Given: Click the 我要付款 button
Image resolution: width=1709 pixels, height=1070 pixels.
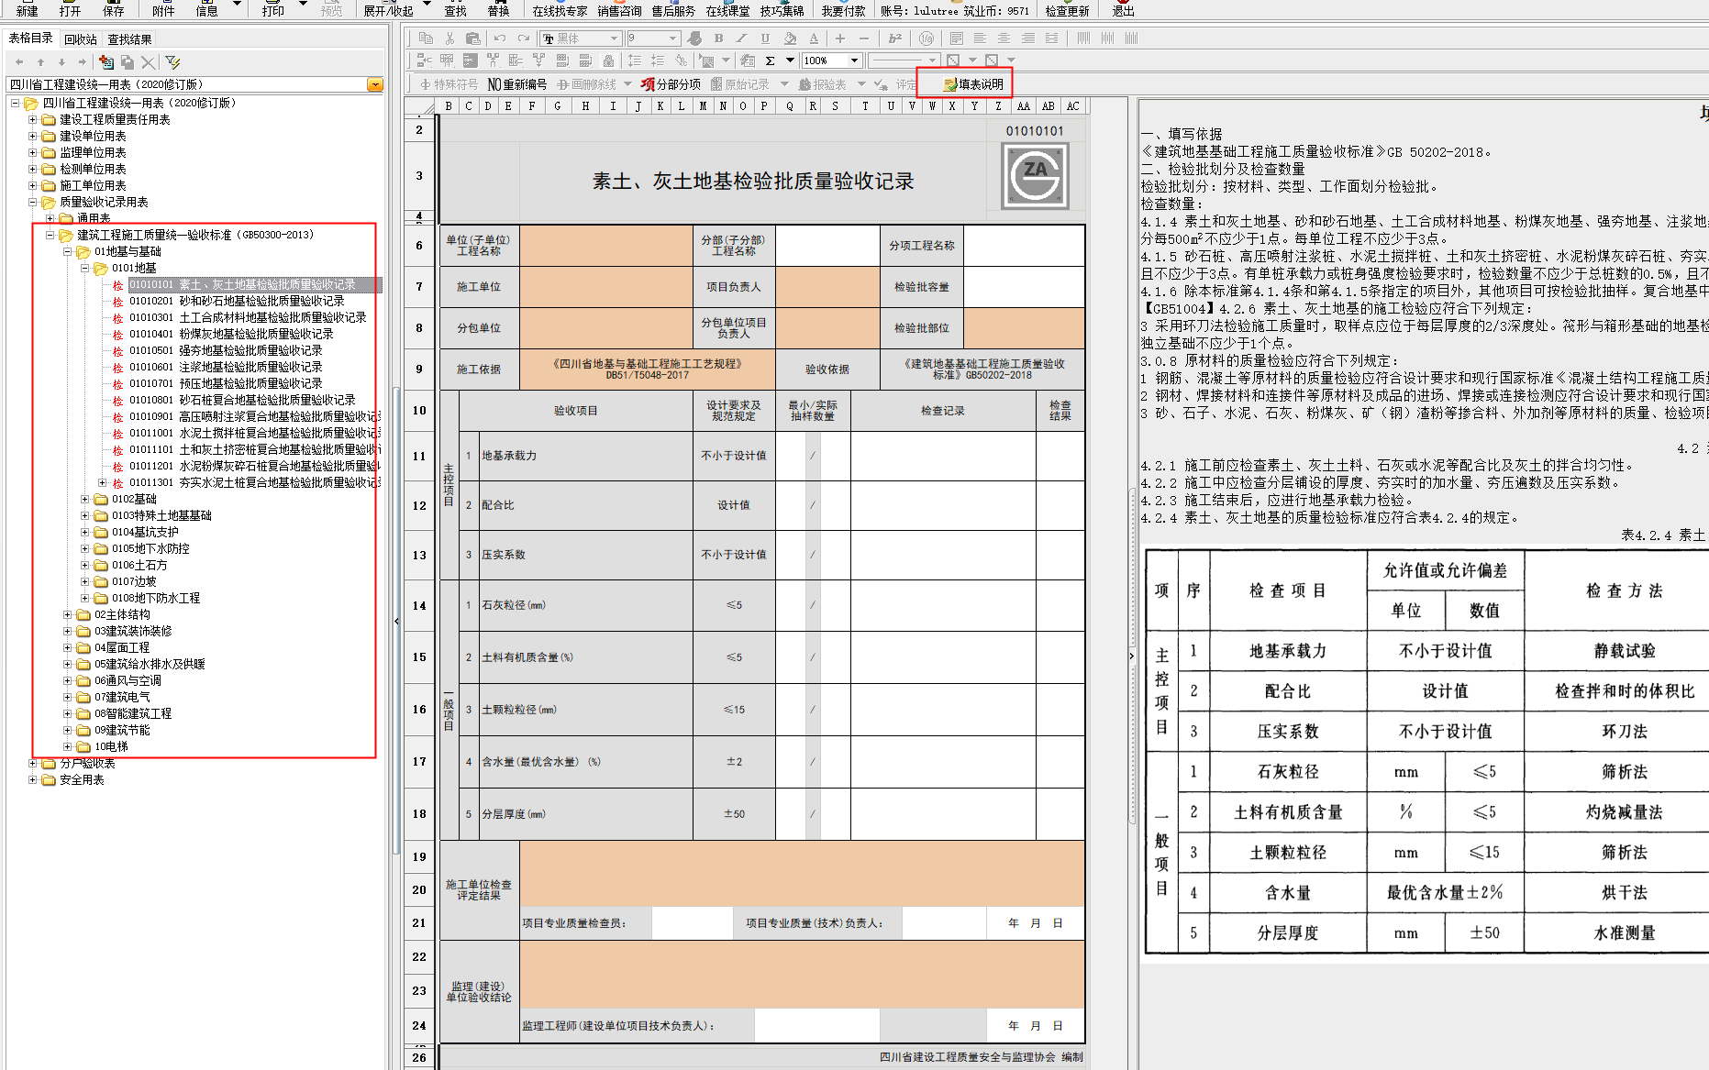Looking at the screenshot, I should pos(843,11).
